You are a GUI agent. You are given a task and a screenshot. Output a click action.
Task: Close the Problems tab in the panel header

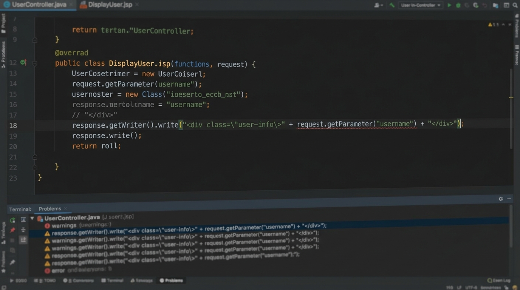pyautogui.click(x=65, y=208)
